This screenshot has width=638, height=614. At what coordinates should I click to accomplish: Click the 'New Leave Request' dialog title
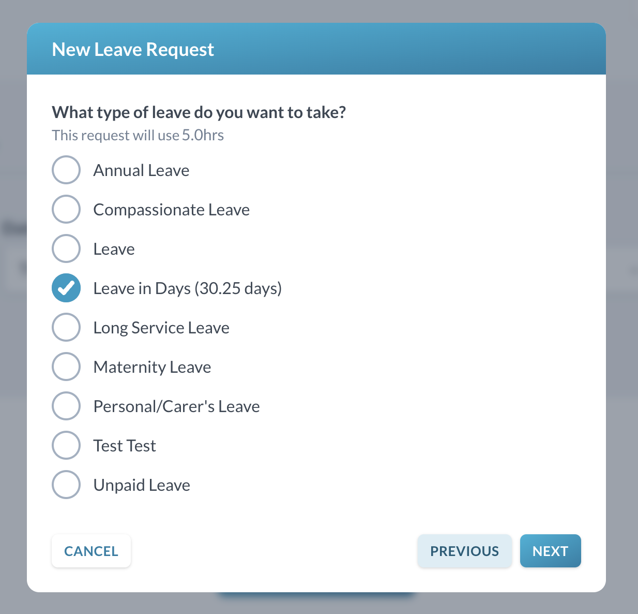(133, 50)
